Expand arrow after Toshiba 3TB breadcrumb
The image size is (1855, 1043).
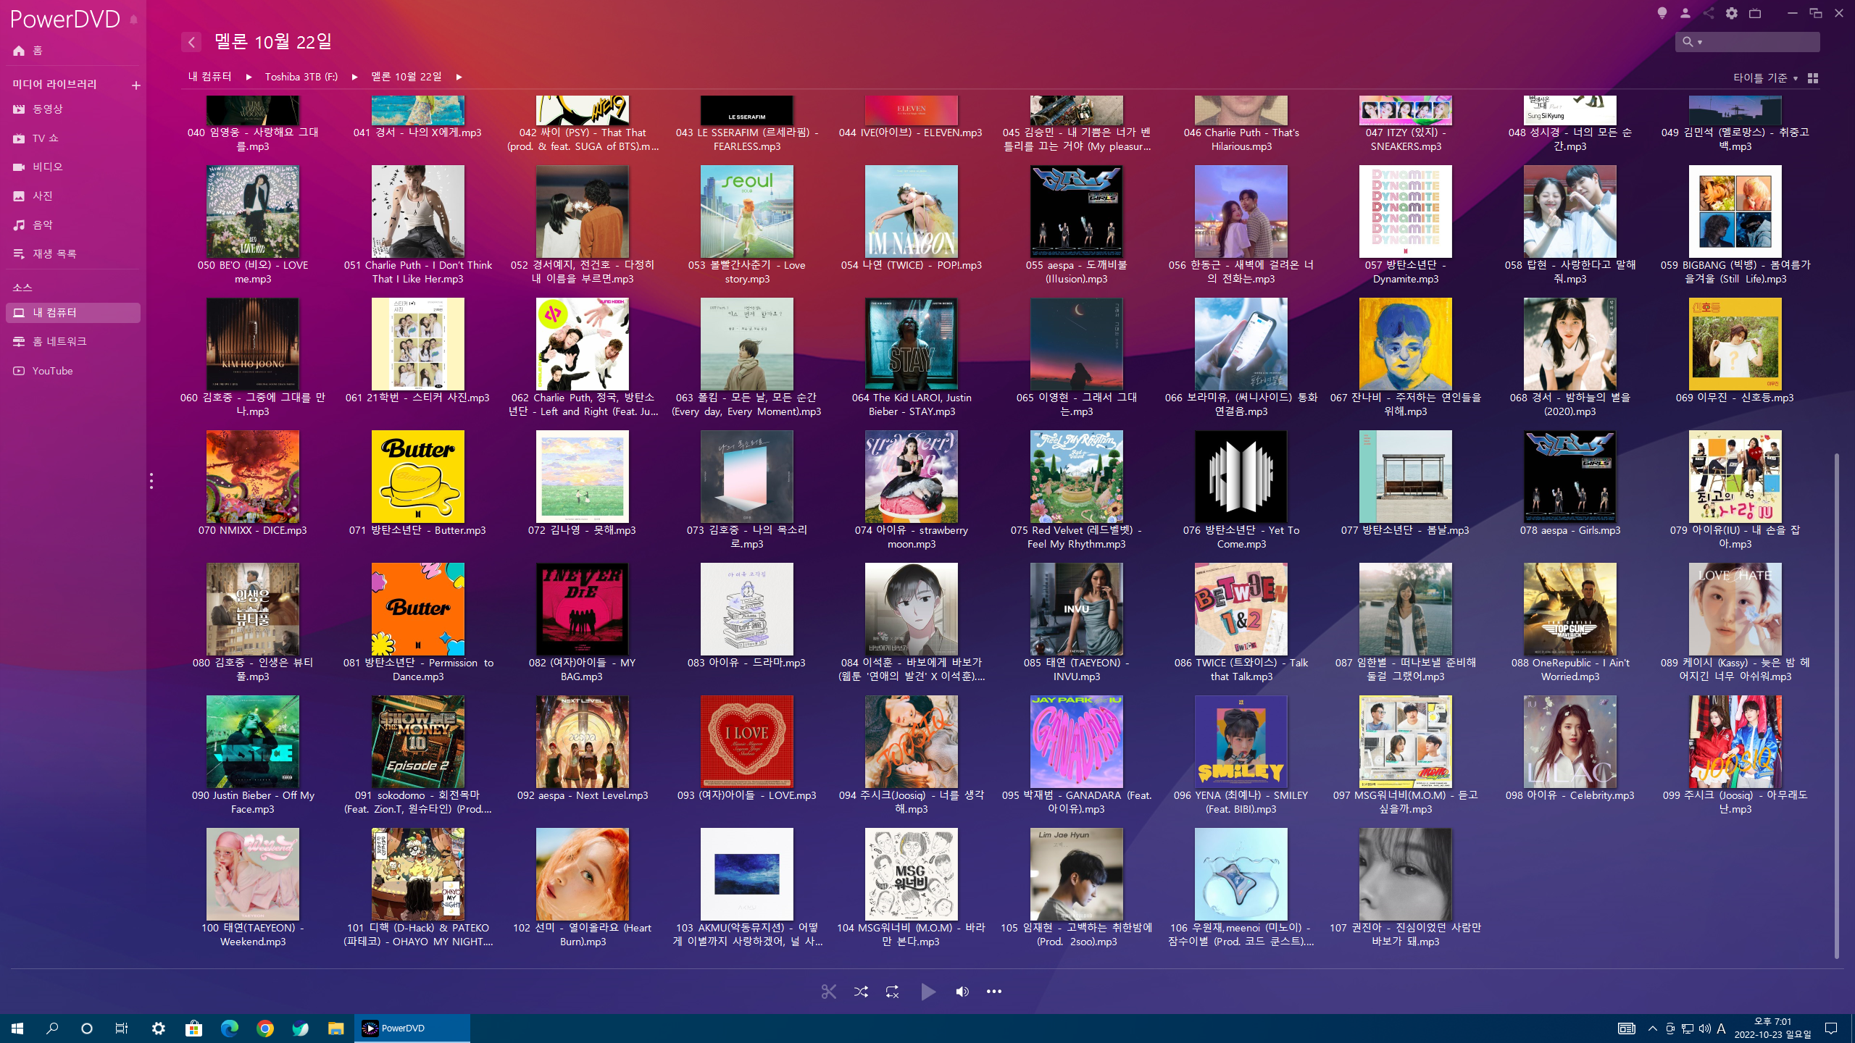354,77
